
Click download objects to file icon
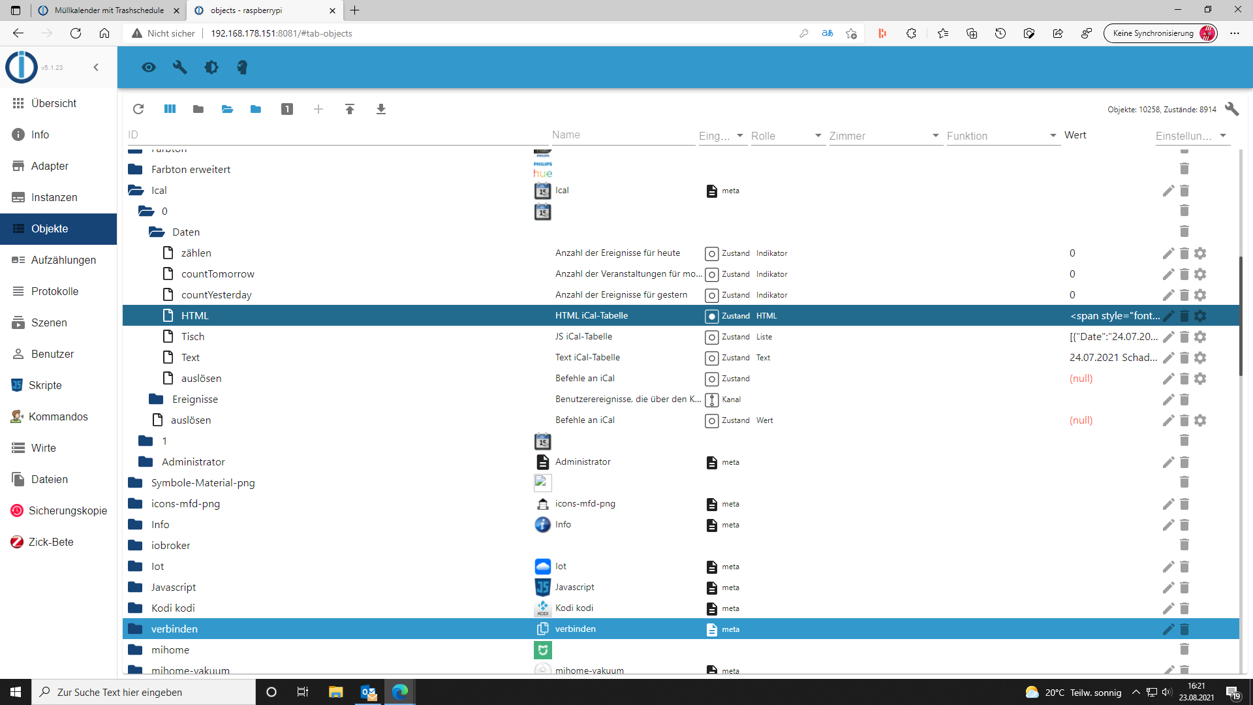coord(381,109)
